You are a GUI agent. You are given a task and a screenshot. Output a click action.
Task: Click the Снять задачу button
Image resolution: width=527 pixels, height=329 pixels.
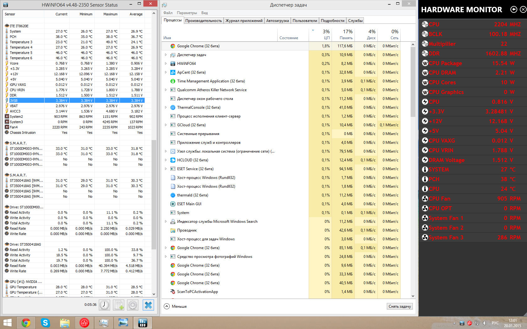click(400, 306)
